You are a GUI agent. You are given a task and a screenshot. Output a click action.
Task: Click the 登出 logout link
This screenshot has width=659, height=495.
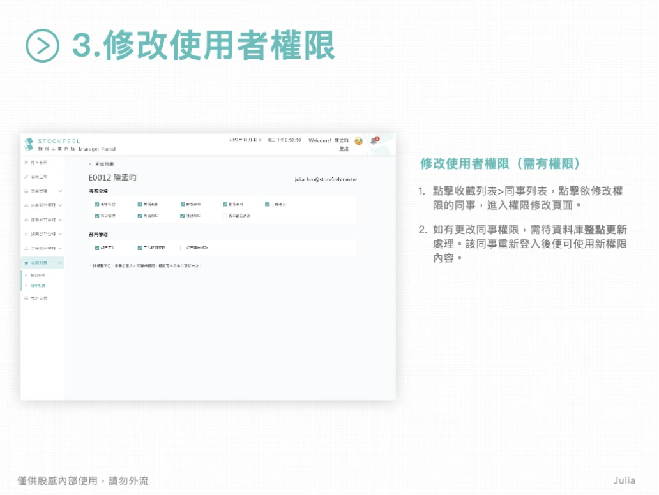click(x=344, y=149)
